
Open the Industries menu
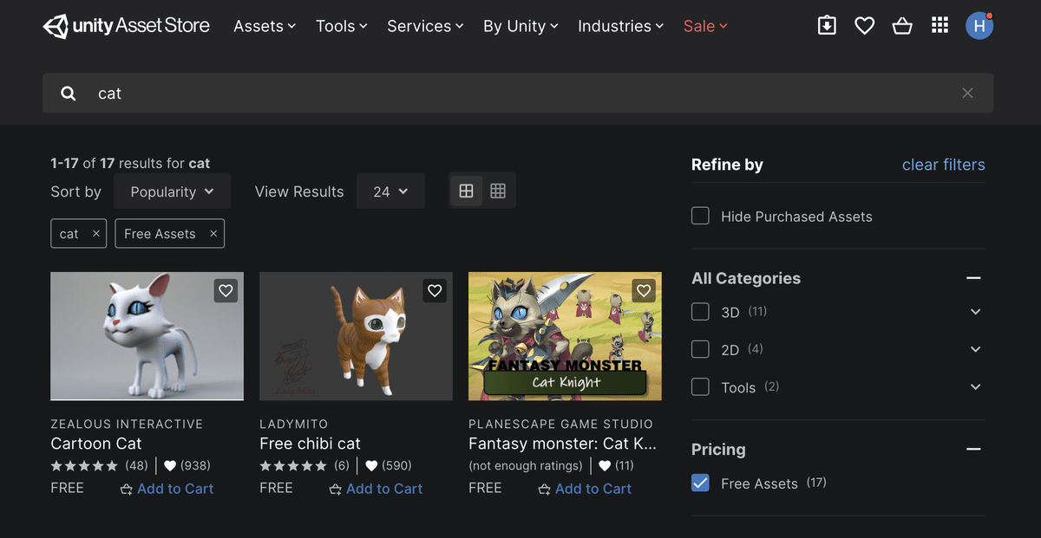coord(621,26)
